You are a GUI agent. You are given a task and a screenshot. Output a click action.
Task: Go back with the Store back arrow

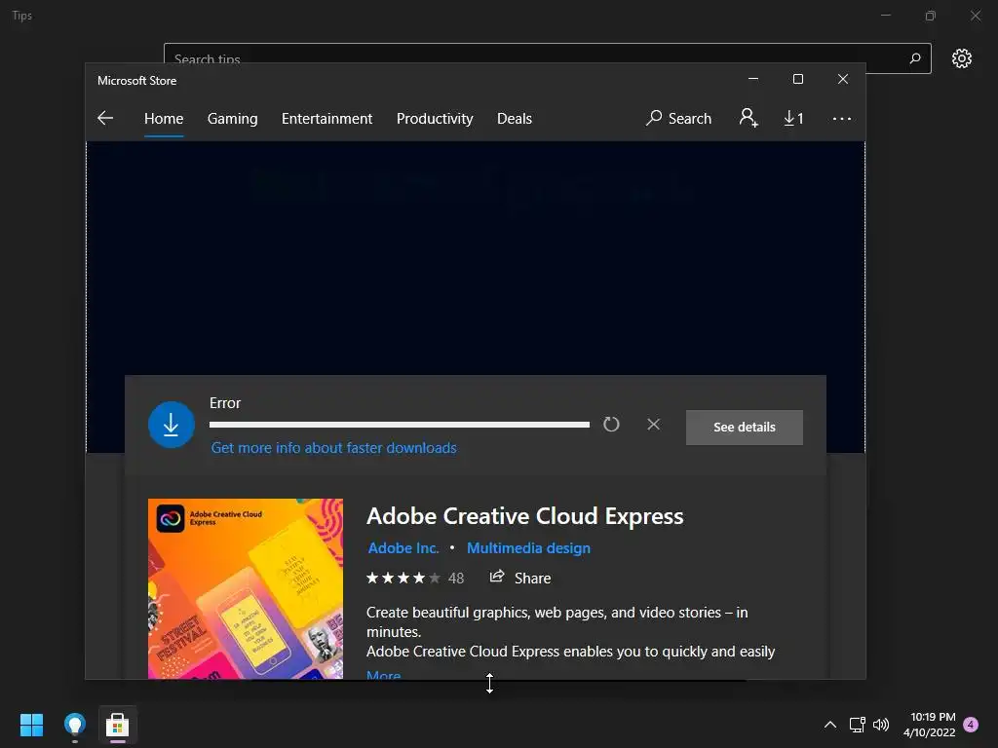[105, 118]
